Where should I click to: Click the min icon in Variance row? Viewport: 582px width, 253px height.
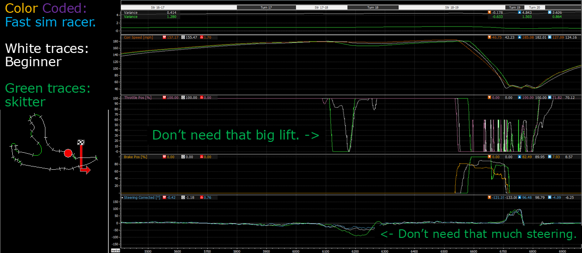tap(489, 13)
